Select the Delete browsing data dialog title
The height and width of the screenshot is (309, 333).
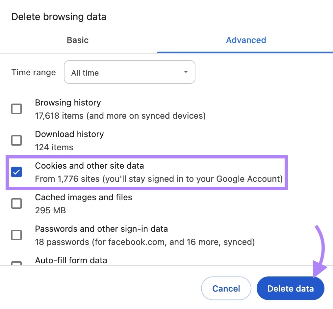(x=59, y=16)
